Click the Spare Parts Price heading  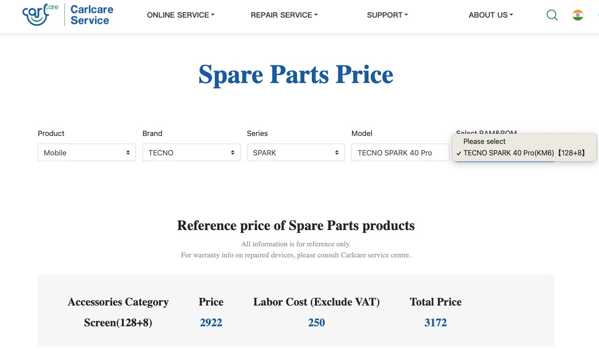tap(296, 74)
